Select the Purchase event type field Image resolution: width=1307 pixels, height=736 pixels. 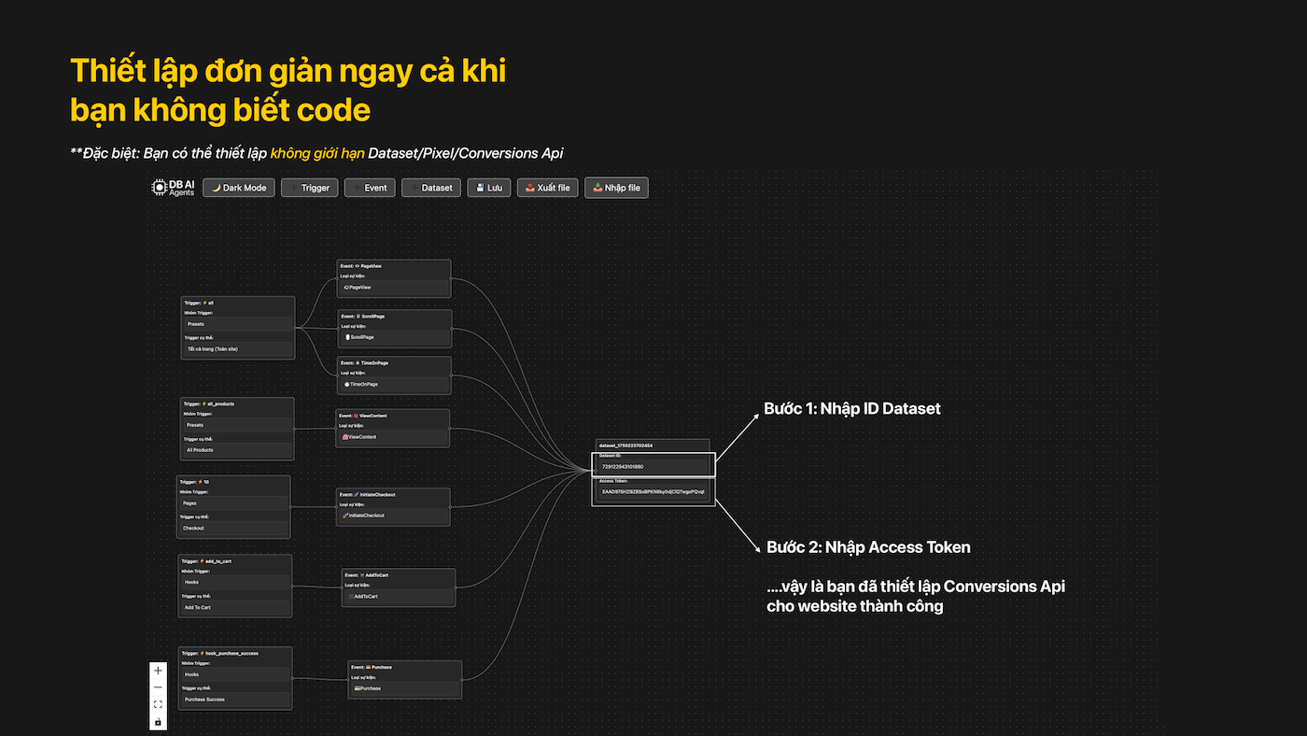[404, 688]
